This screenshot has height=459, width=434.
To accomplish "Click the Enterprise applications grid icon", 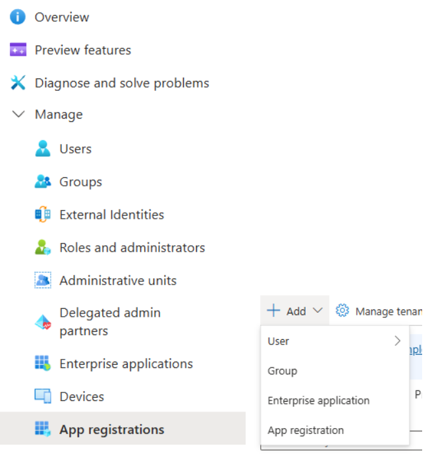I will (x=43, y=364).
